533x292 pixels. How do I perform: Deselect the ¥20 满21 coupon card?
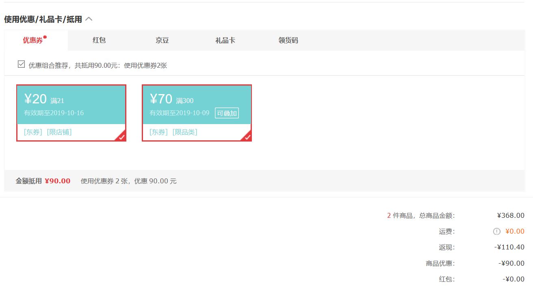[x=71, y=113]
